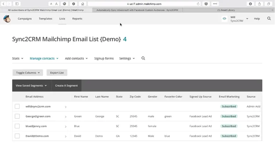Open View Saved Segments dropdown
This screenshot has height=148, width=279.
[x=31, y=86]
